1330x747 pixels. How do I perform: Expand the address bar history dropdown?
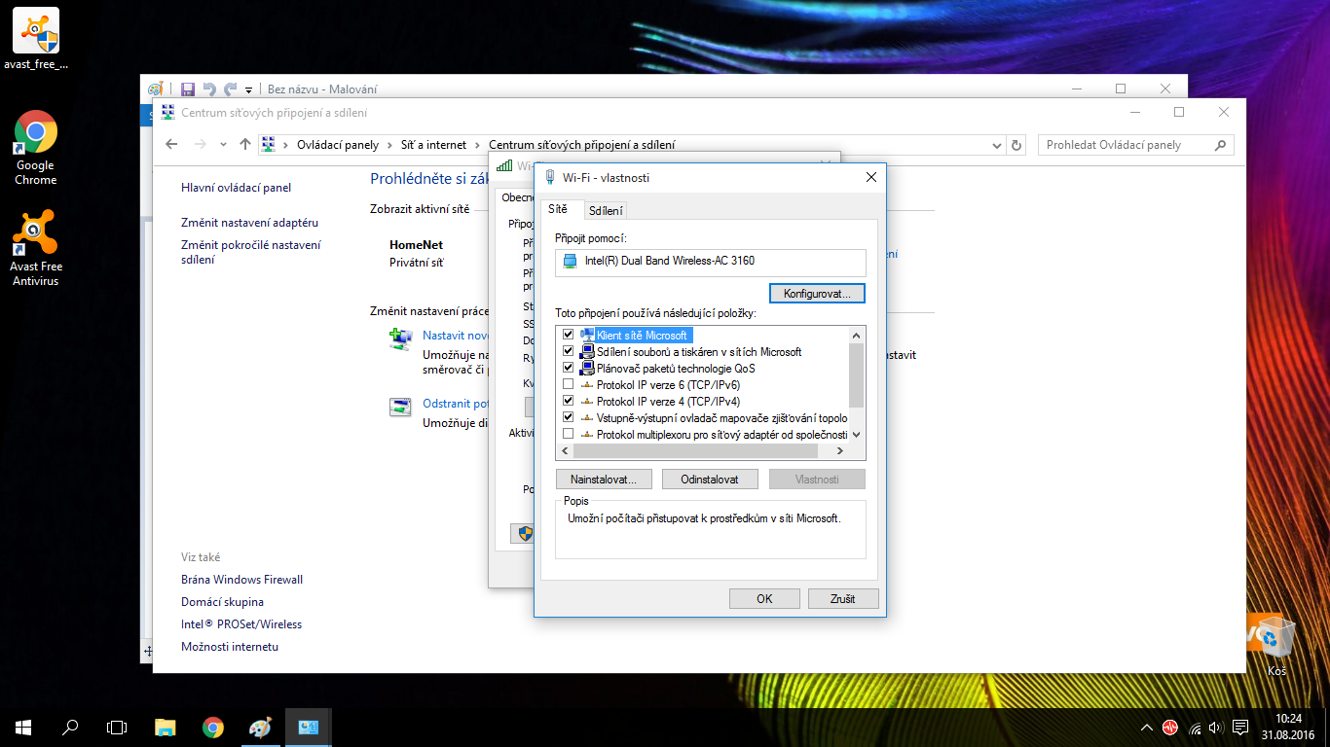pos(996,145)
